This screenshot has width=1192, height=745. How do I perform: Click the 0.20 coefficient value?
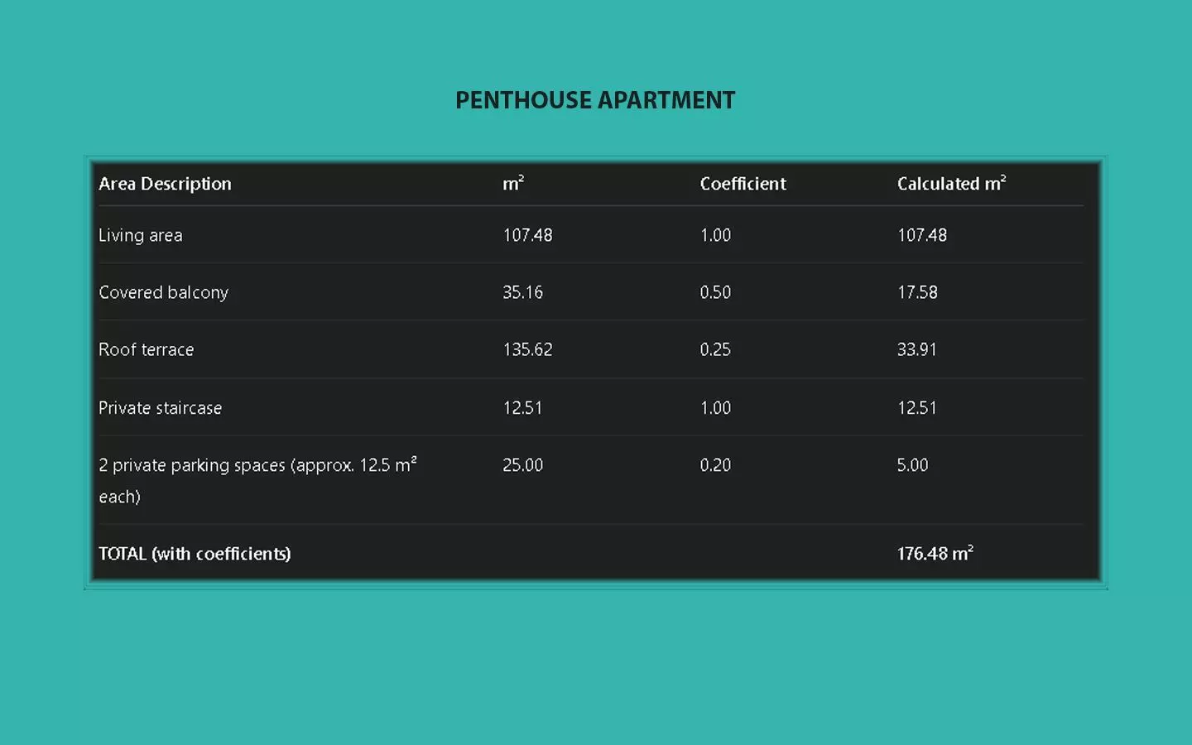coord(715,465)
